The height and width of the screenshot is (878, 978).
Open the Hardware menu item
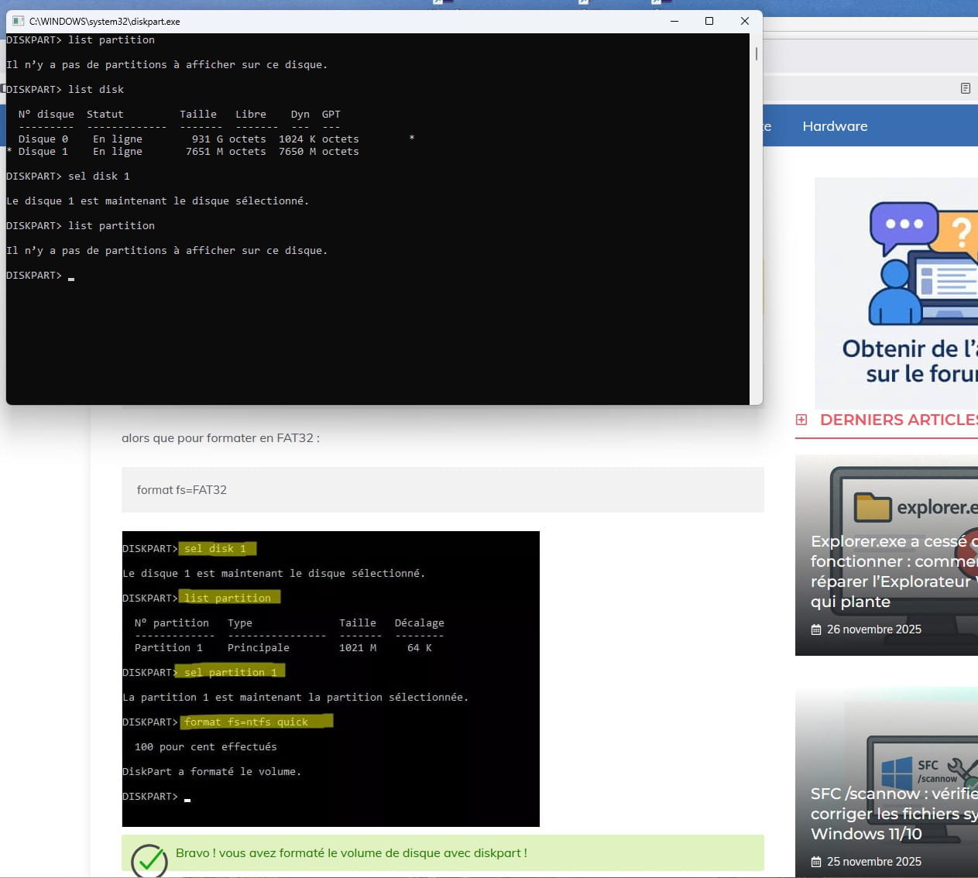click(x=834, y=126)
